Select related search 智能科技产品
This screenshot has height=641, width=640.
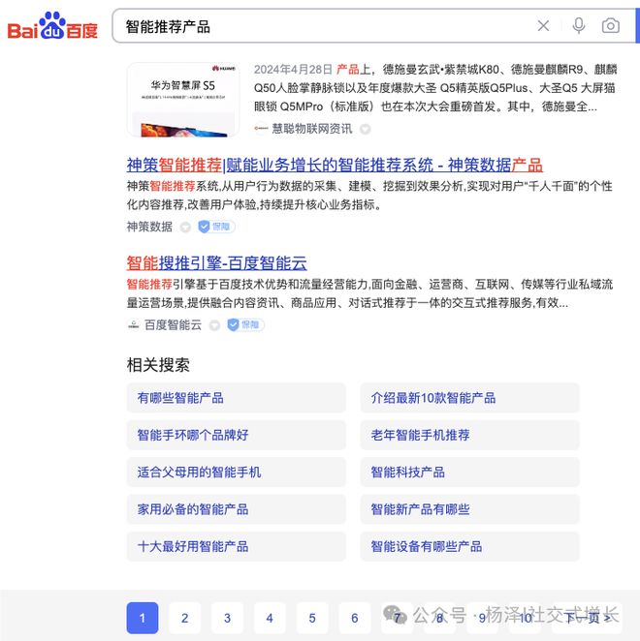coord(469,473)
